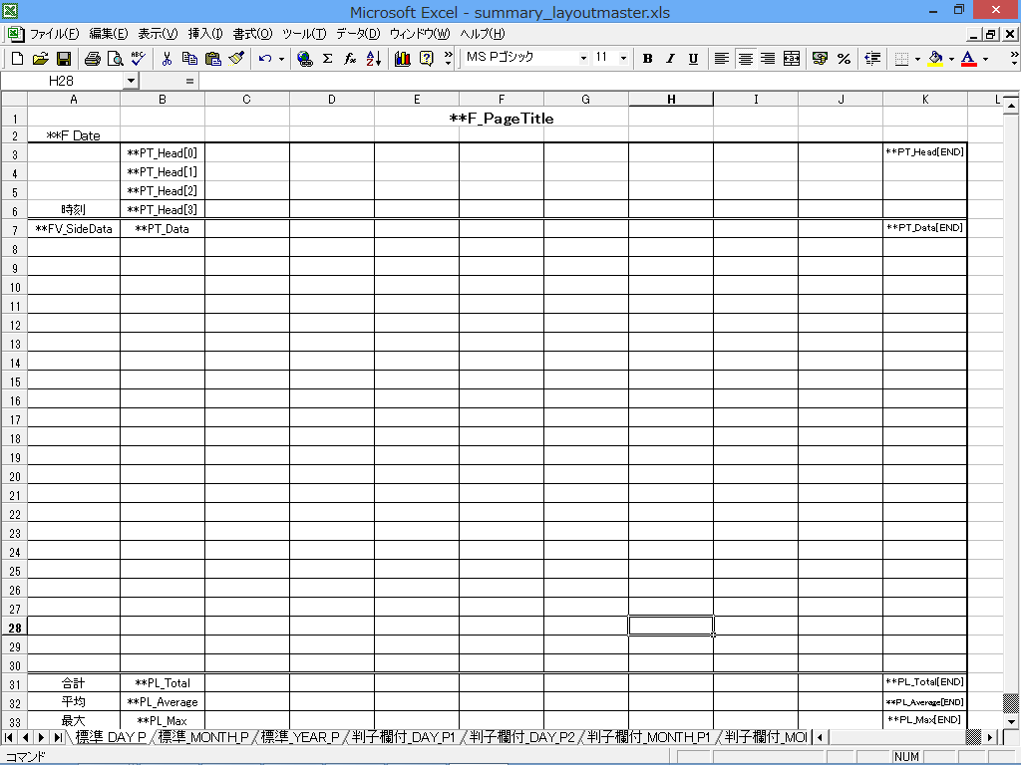The width and height of the screenshot is (1021, 765).
Task: Toggle italic formatting
Action: click(670, 59)
